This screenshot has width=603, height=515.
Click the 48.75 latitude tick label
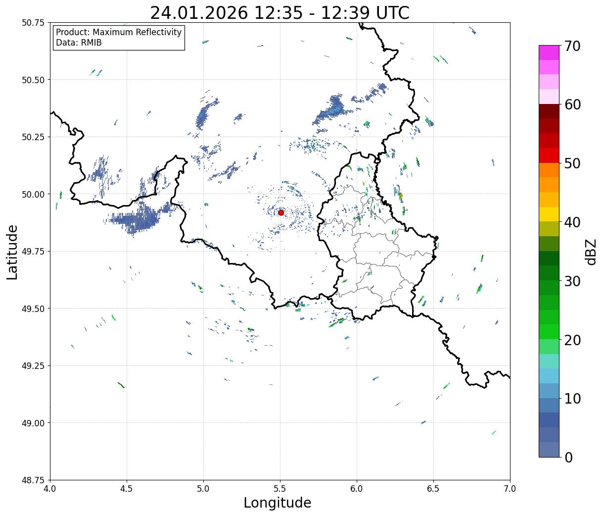coord(33,480)
